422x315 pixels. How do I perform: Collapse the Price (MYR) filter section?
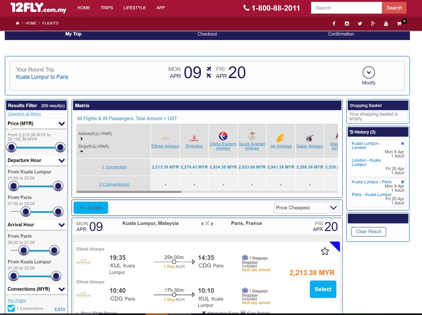[x=62, y=124]
